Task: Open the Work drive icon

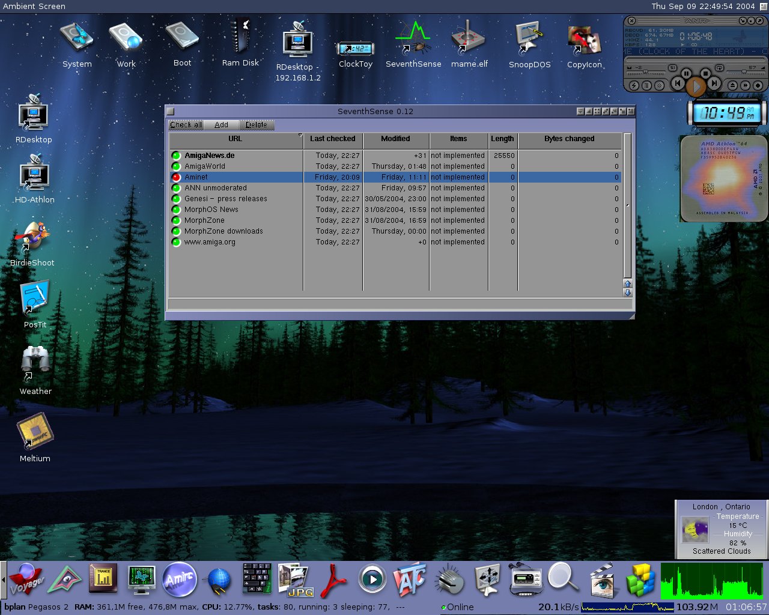Action: pyautogui.click(x=126, y=45)
